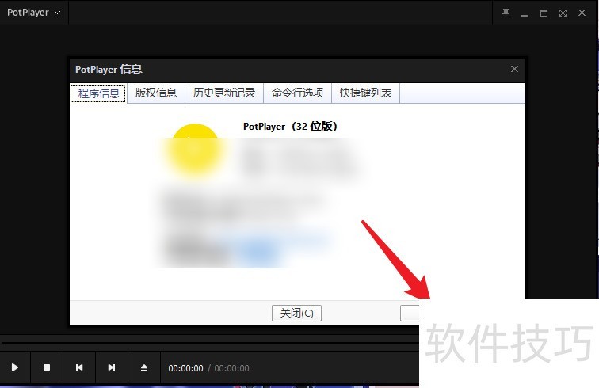Click the PotPlayer (32 位版) title text
Viewport: 599px width, 388px height.
[x=290, y=127]
